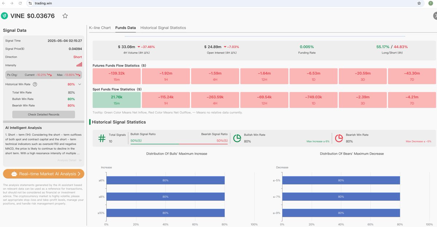Click the address bar showing trading.win
This screenshot has height=227, width=437.
[219, 3]
